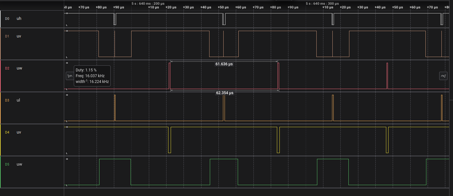Click the 62.354 µs measurement flag
The width and height of the screenshot is (453, 196).
pyautogui.click(x=225, y=93)
